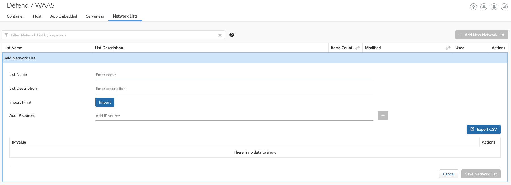Export the IP list as CSV
The height and width of the screenshot is (185, 511).
point(484,129)
